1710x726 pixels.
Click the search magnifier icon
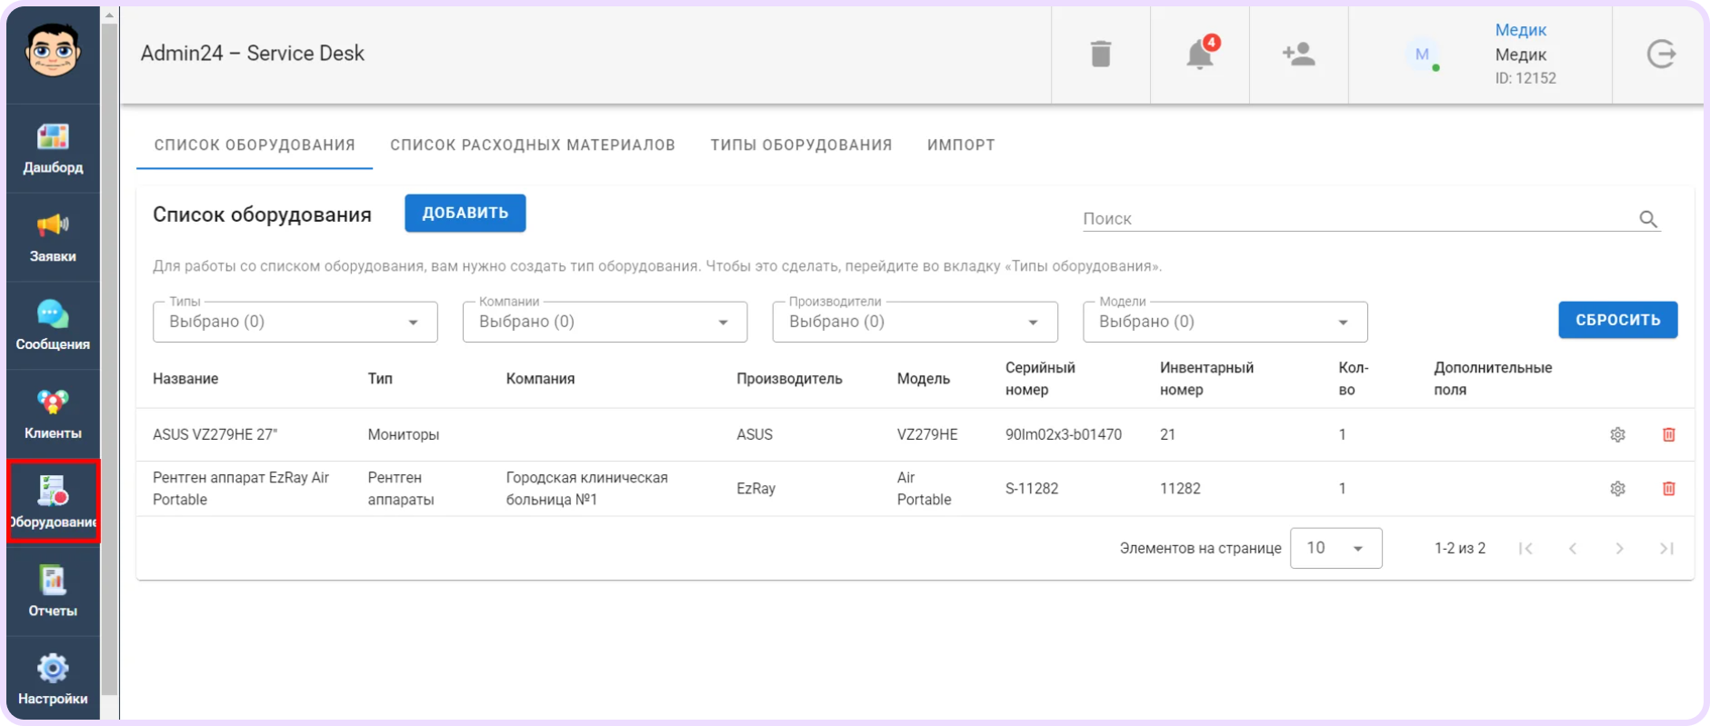point(1648,219)
